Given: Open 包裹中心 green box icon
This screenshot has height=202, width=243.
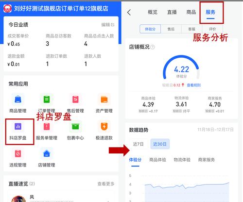Looking at the screenshot, I should 75,126.
